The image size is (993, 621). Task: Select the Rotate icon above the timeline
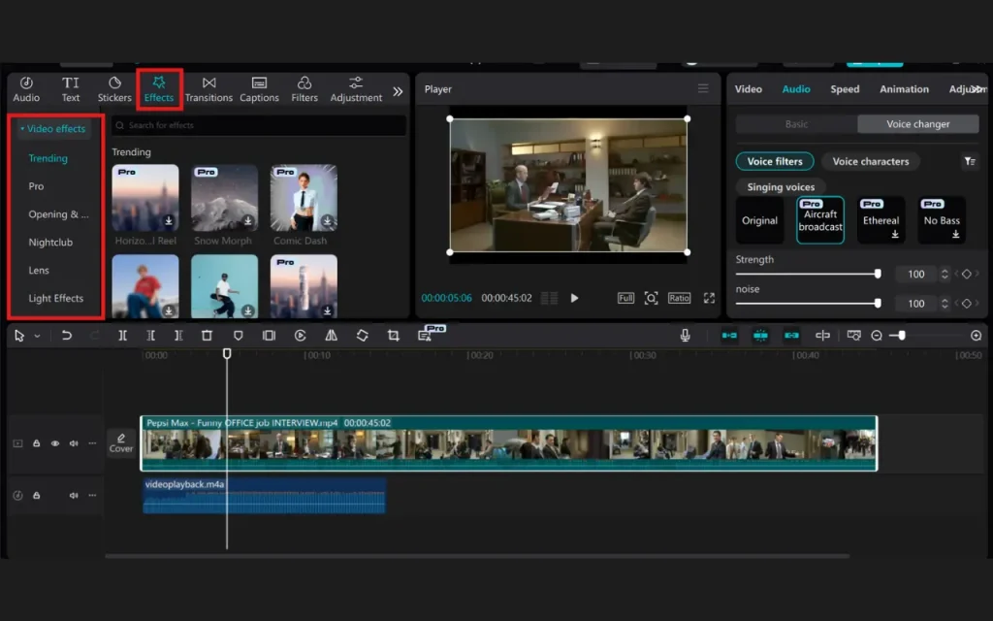click(361, 335)
